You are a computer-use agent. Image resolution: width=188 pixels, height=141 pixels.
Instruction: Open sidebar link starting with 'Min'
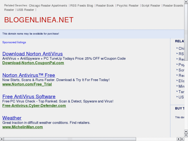pos(181,86)
